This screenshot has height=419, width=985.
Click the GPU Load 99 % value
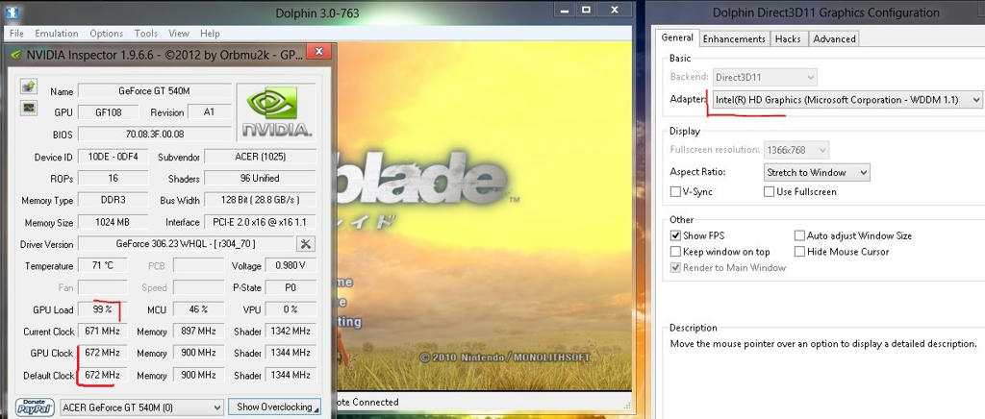click(102, 309)
